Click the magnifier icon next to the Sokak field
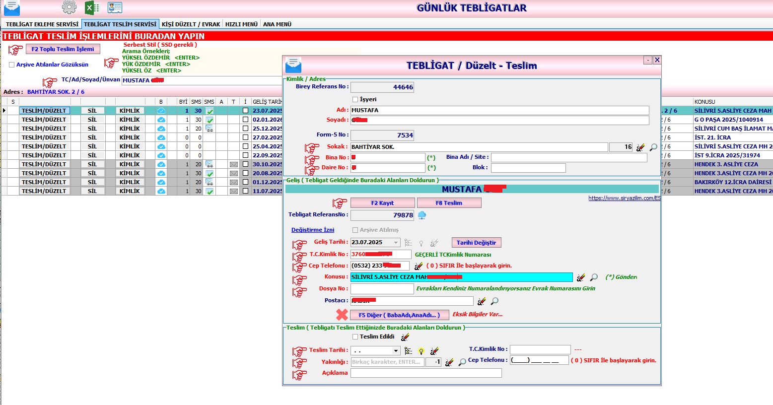The width and height of the screenshot is (773, 405). click(653, 147)
